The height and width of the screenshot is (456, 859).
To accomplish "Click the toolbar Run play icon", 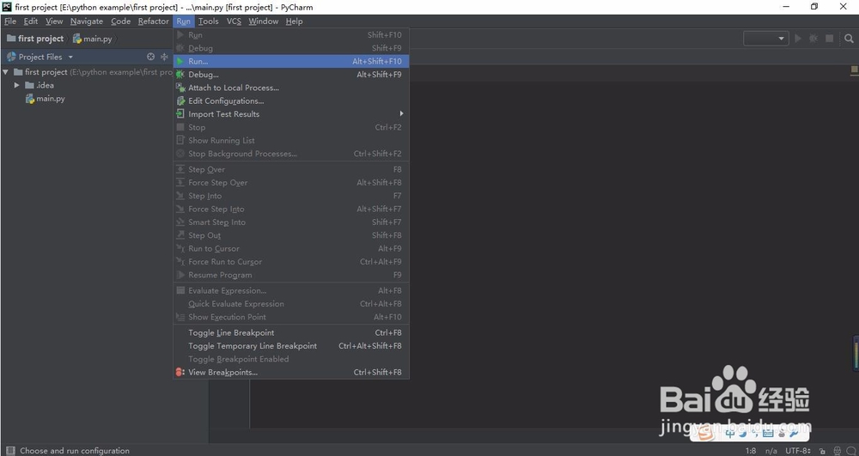I will coord(798,39).
